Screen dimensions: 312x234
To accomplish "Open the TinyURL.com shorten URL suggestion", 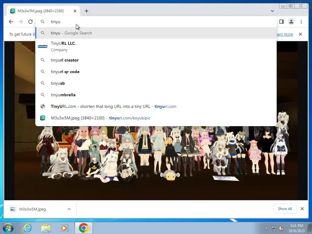I will click(156, 106).
